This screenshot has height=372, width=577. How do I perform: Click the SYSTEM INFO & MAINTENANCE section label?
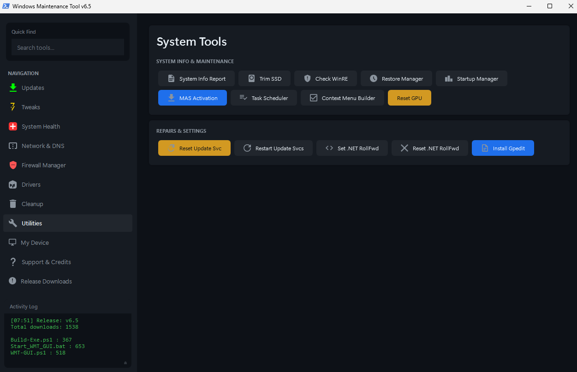click(x=195, y=61)
